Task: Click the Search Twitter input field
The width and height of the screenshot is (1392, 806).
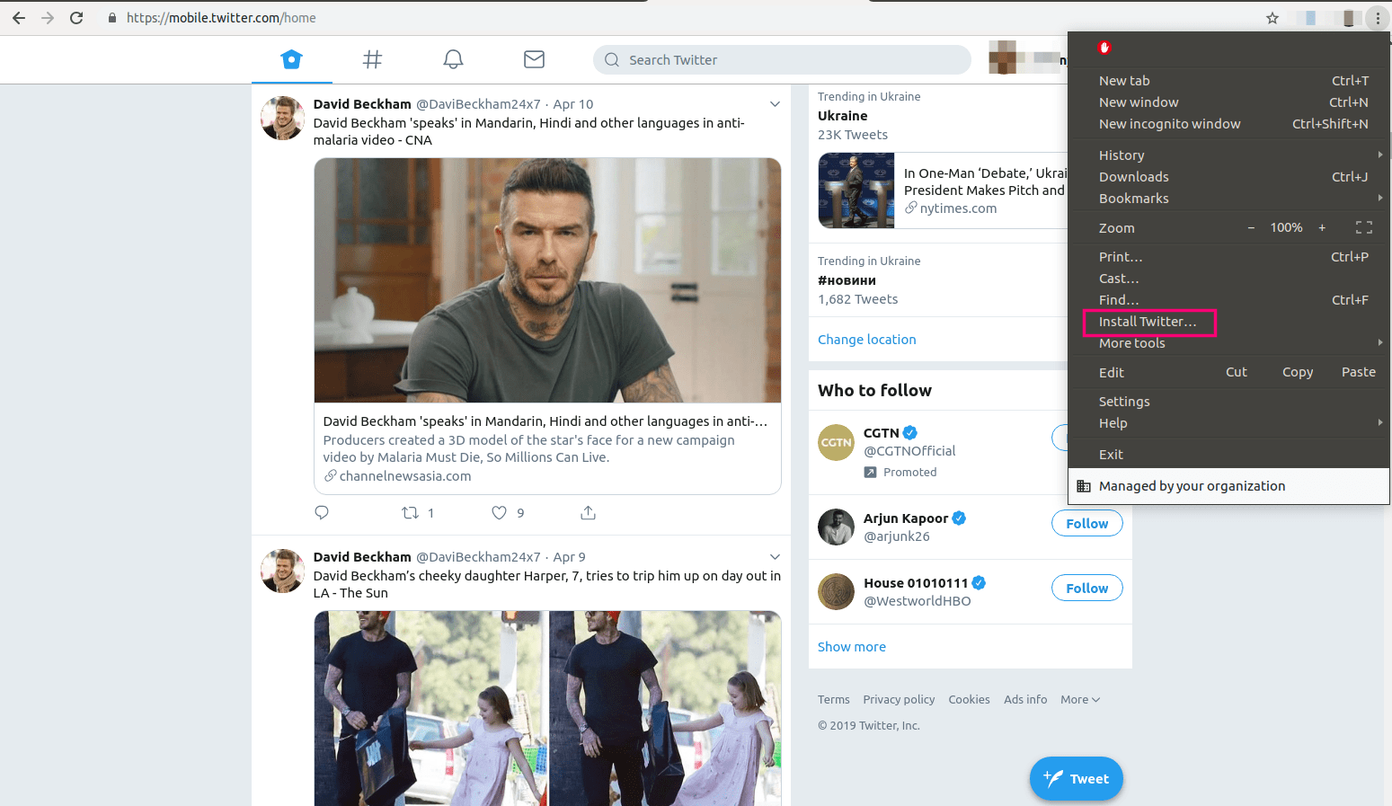Action: pos(781,59)
